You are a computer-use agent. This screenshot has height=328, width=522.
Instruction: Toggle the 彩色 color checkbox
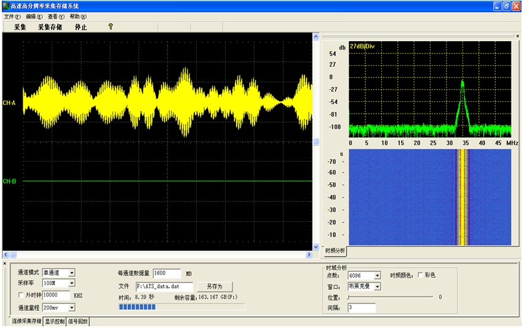(420, 275)
